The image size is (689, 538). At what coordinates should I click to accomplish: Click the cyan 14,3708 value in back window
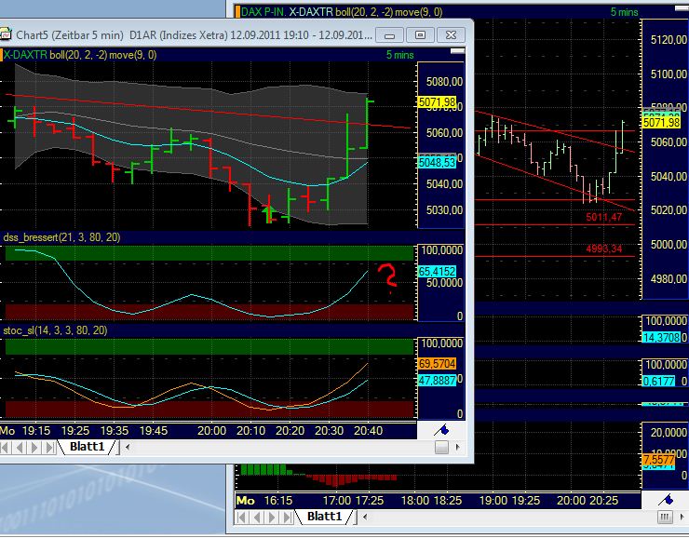point(662,337)
